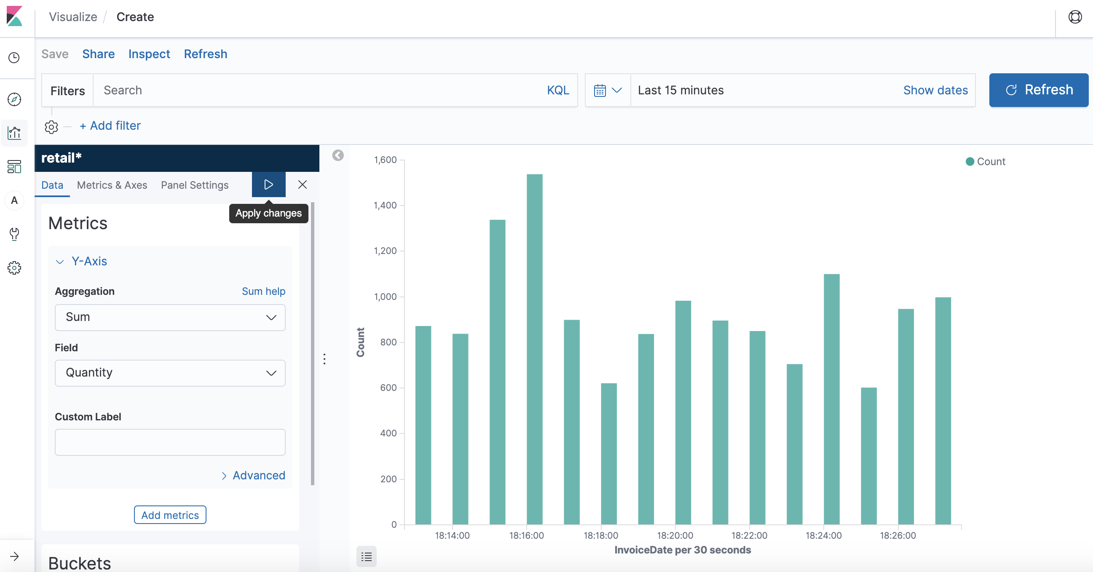Click the filter options gear icon

click(x=51, y=126)
